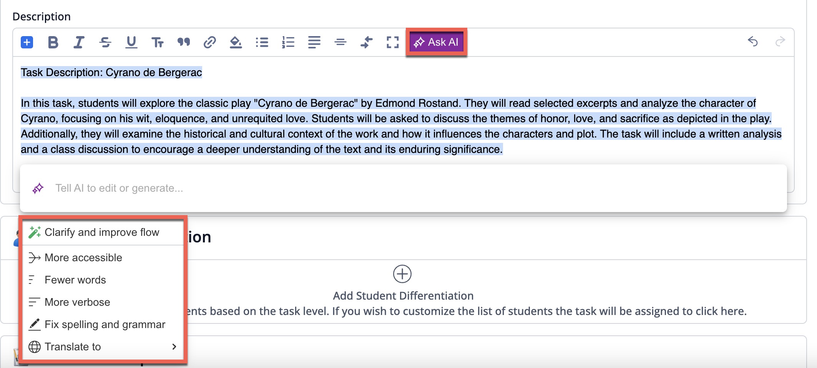
Task: Toggle bold formatting
Action: click(x=53, y=42)
